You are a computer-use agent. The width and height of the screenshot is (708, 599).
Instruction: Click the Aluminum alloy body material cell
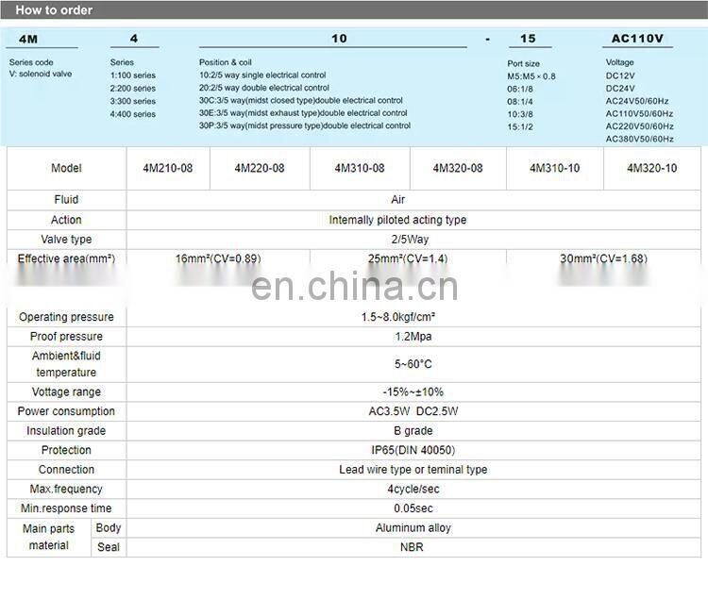tap(413, 528)
